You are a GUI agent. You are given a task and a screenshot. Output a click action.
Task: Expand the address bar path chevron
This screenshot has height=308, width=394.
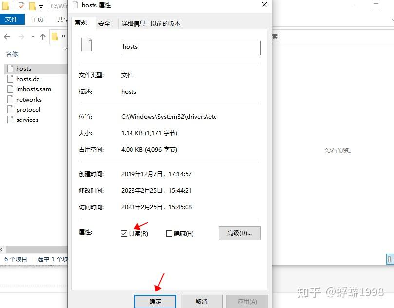pos(63,36)
